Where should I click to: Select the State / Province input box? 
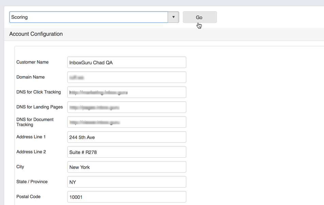click(x=126, y=182)
